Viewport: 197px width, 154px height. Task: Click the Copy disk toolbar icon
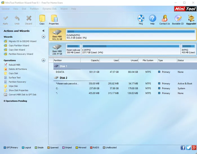42,19
